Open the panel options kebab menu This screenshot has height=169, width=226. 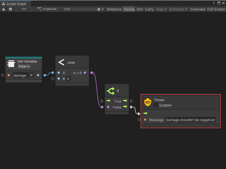(x=214, y=3)
